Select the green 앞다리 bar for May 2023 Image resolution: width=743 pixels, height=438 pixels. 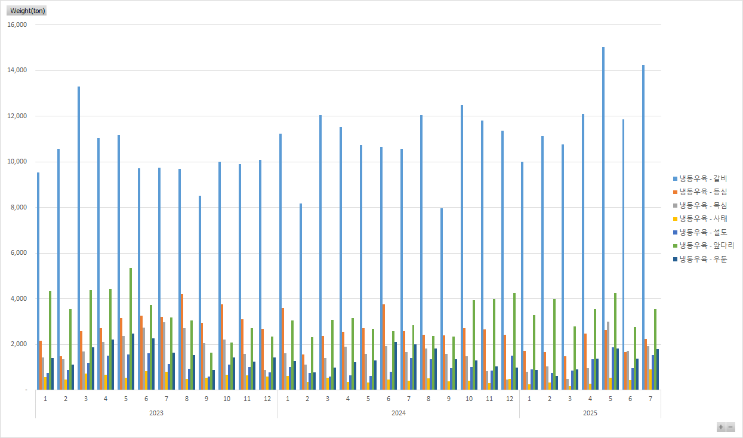131,329
